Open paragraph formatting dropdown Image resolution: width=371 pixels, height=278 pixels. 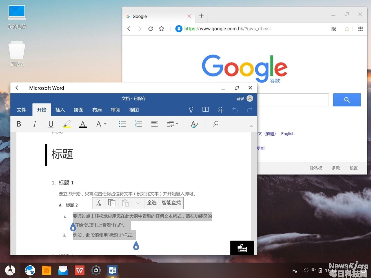click(x=172, y=124)
